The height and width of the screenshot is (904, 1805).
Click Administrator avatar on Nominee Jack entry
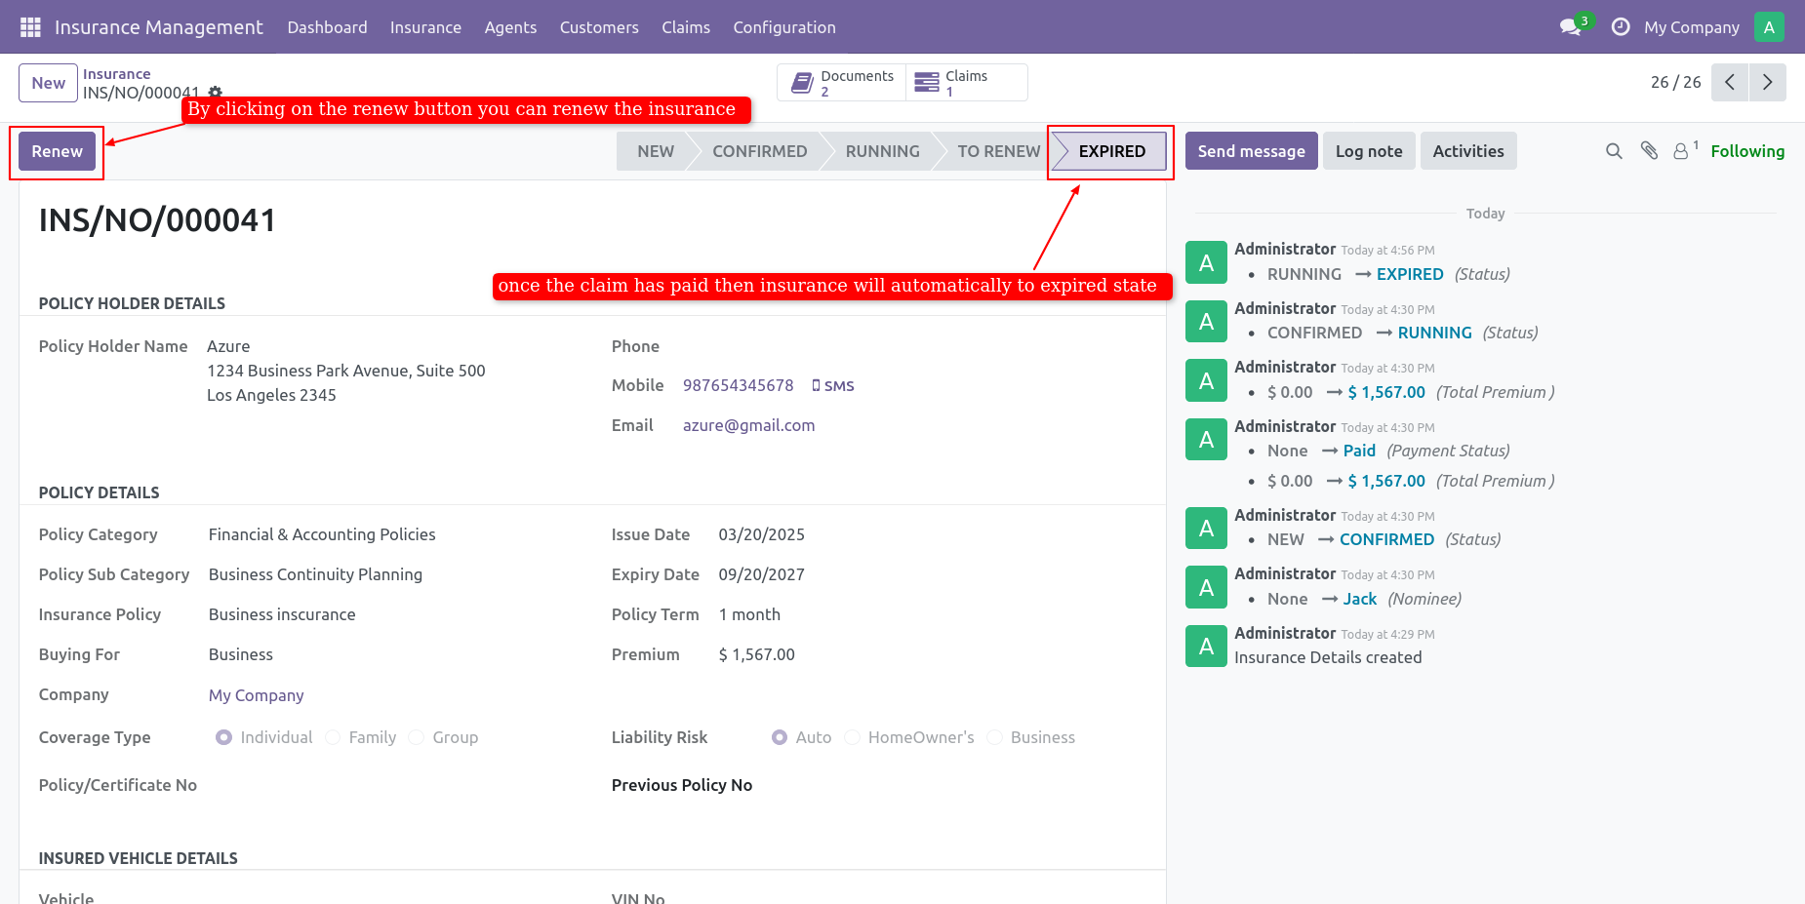[x=1206, y=587]
